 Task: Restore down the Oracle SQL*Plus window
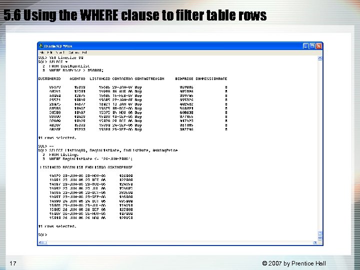coord(312,46)
